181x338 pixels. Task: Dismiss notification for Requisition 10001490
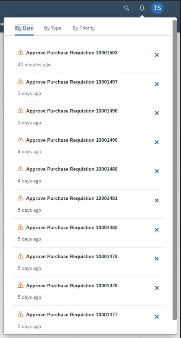[x=157, y=142]
